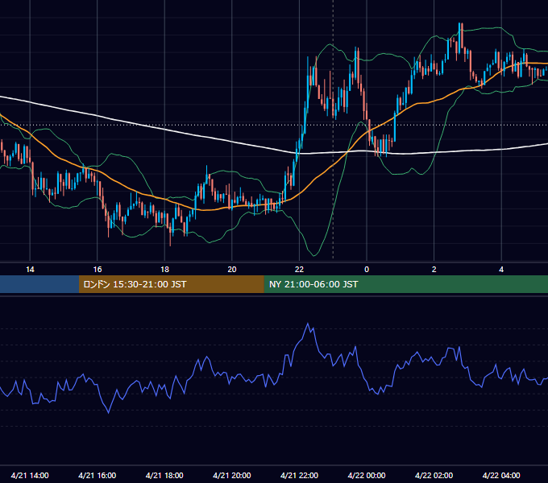Click the 4/22 04:00 date label
This screenshot has width=548, height=483.
(x=501, y=475)
